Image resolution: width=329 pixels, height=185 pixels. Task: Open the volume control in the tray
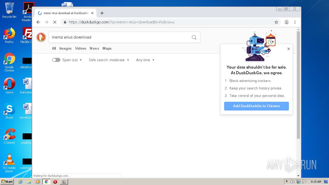[292, 182]
